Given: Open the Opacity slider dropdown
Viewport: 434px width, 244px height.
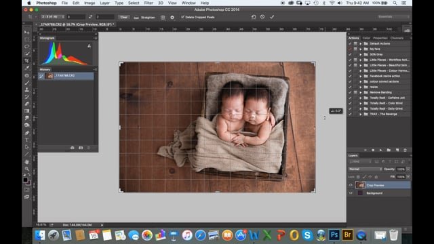Looking at the screenshot, I should tap(408, 169).
